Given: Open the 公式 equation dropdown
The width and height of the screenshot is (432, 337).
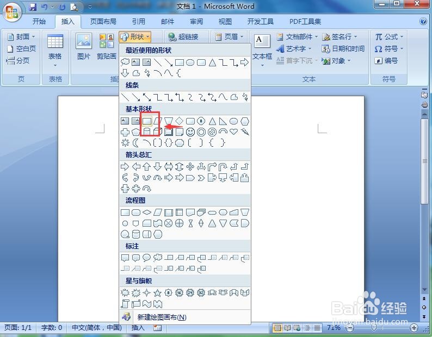Looking at the screenshot, I should [389, 36].
